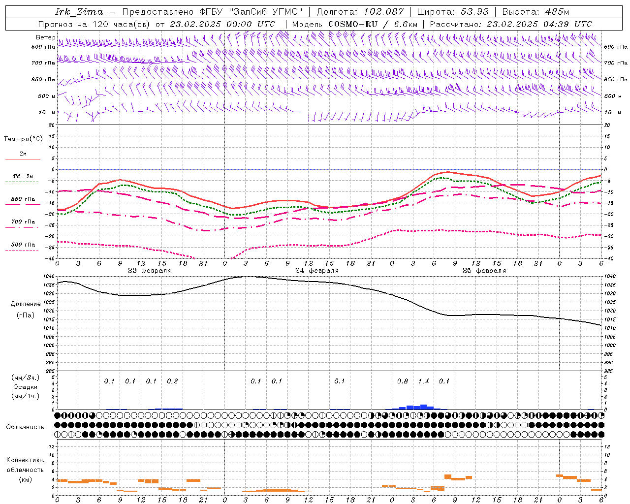
Task: Select 'Прогноз на 120 часа(ов)' forecast text
Action: 94,24
